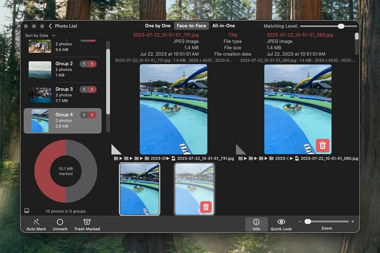The image size is (380, 253).
Task: Toggle Group 4 marked count badge
Action: click(92, 115)
